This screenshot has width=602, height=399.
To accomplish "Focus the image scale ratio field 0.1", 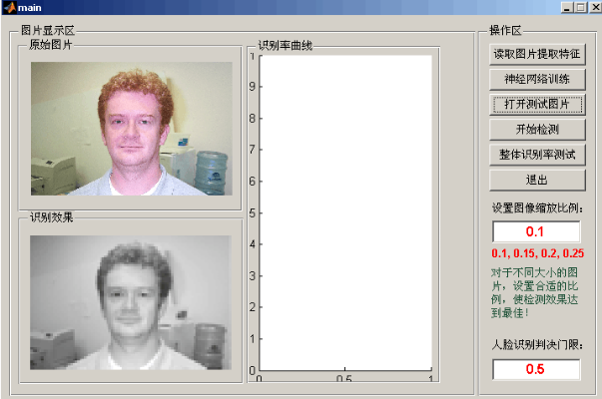I will click(536, 231).
